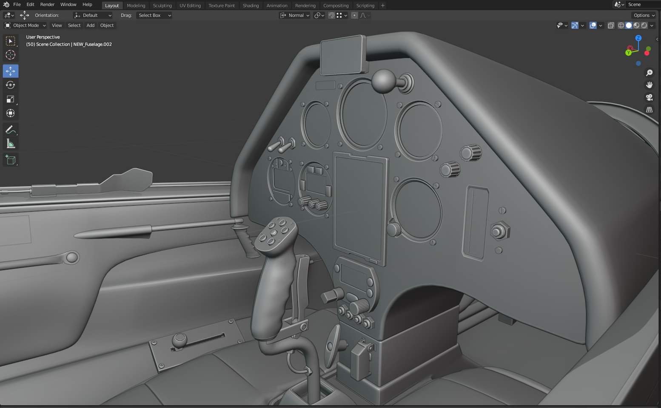
Task: Switch to orthographic view with grid icon
Action: coord(649,110)
